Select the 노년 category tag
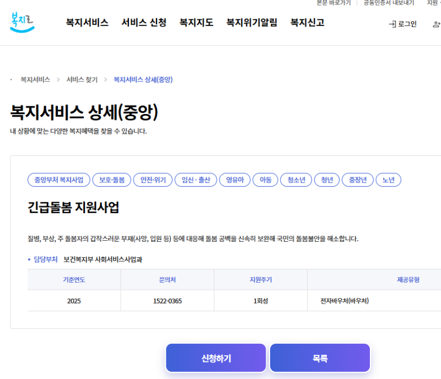The image size is (441, 379). pyautogui.click(x=389, y=180)
